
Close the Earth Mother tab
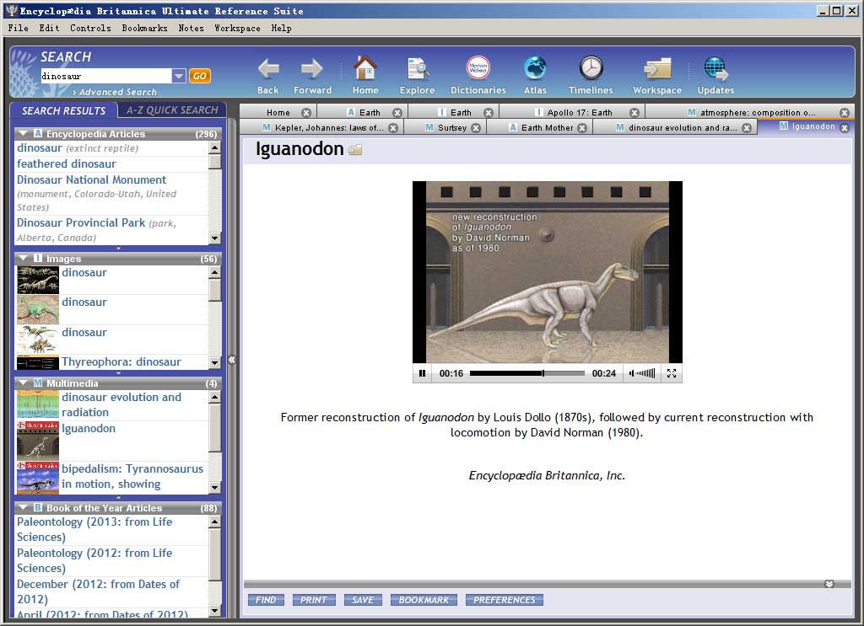582,128
